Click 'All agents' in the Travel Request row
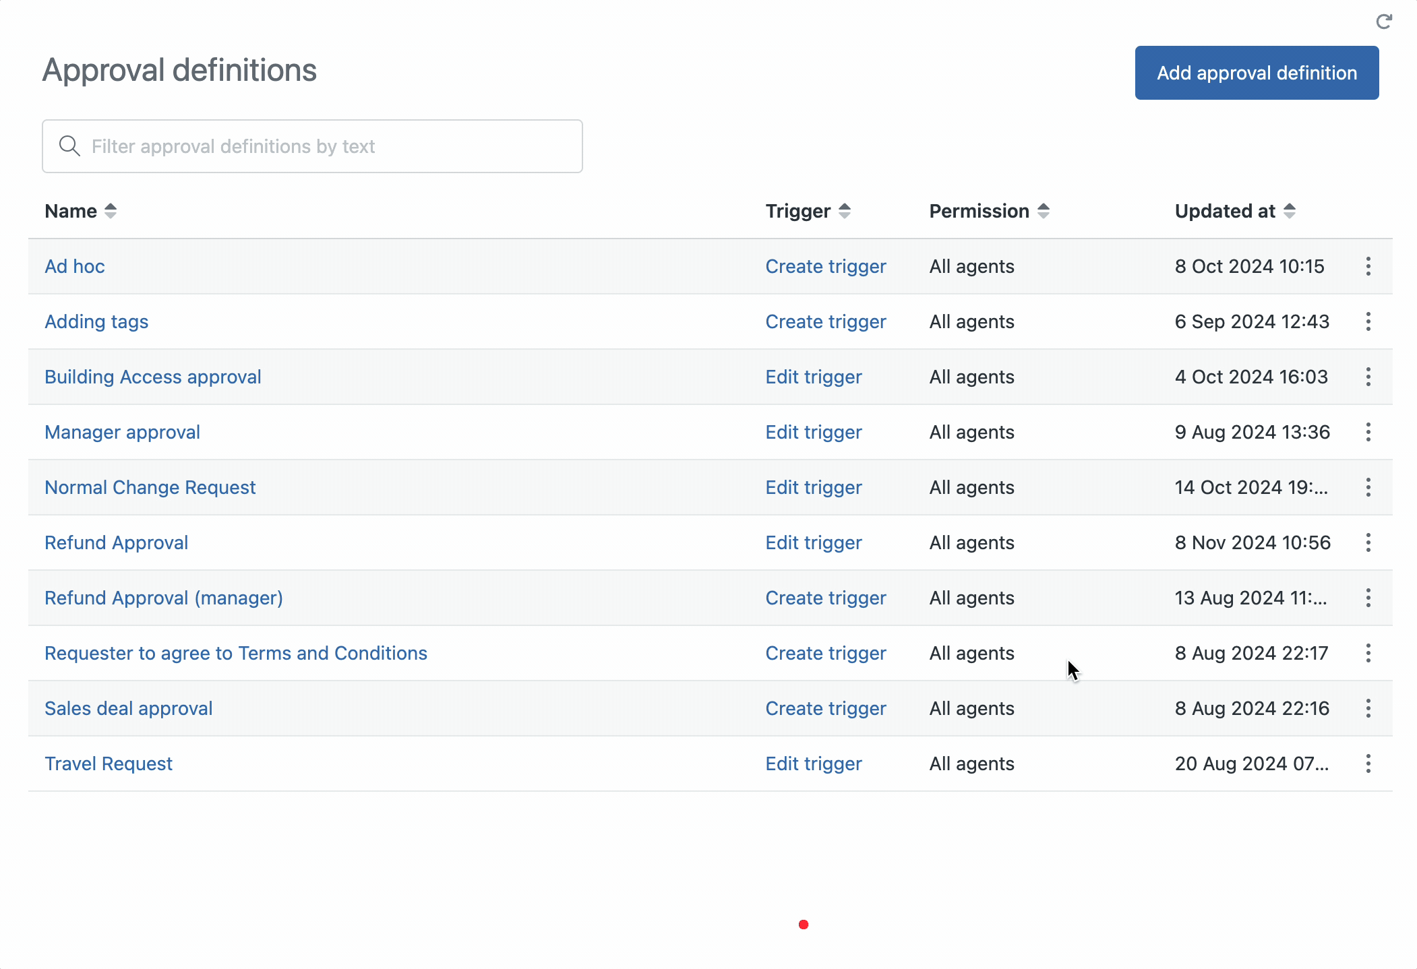The image size is (1417, 969). pos(971,763)
